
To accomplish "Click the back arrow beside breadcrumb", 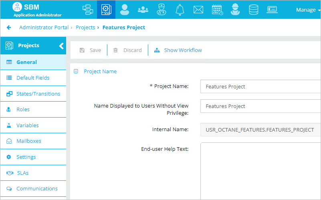I will pyautogui.click(x=9, y=28).
